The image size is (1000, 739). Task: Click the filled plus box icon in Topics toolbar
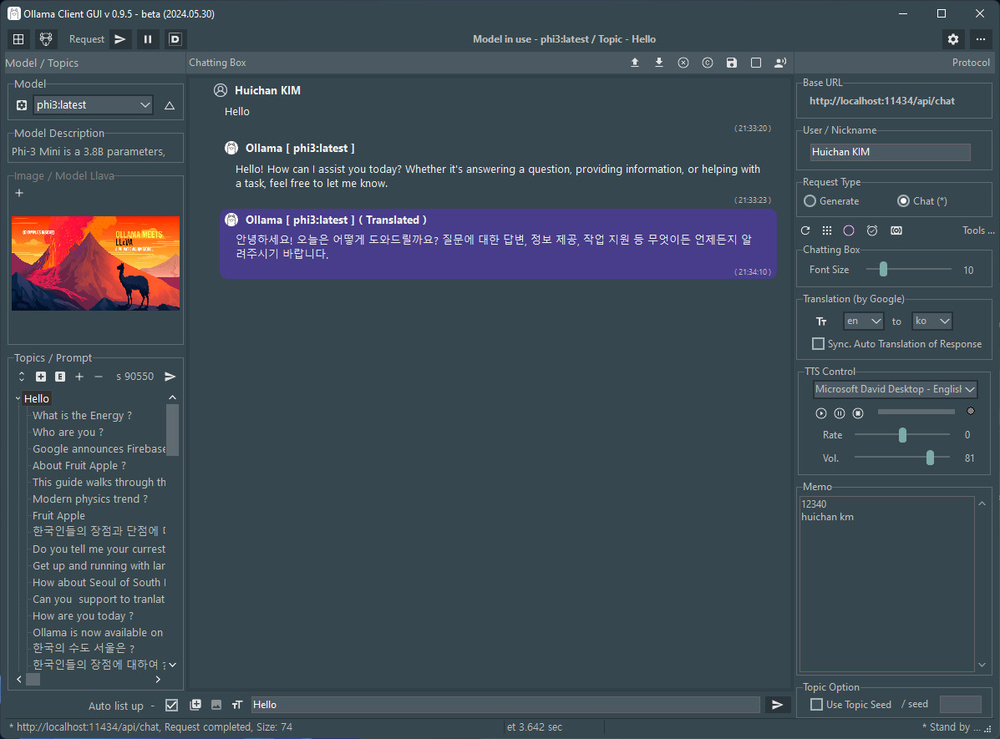pos(41,377)
